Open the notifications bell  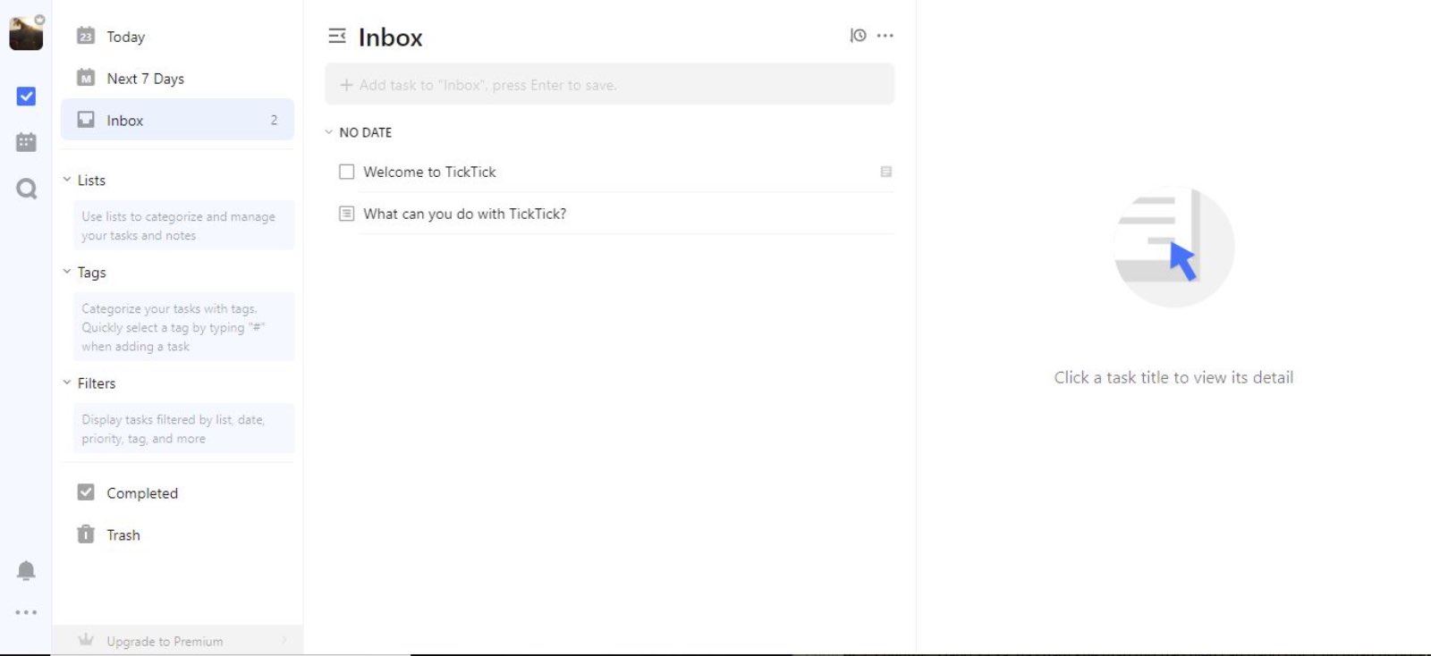pos(26,571)
